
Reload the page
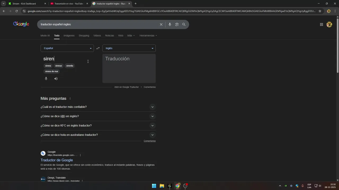[x=16, y=11]
